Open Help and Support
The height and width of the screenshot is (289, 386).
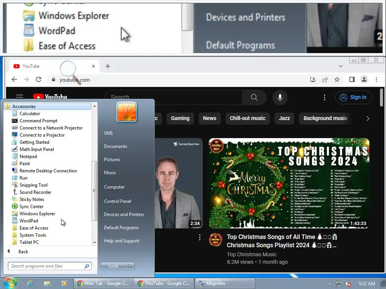click(x=121, y=241)
